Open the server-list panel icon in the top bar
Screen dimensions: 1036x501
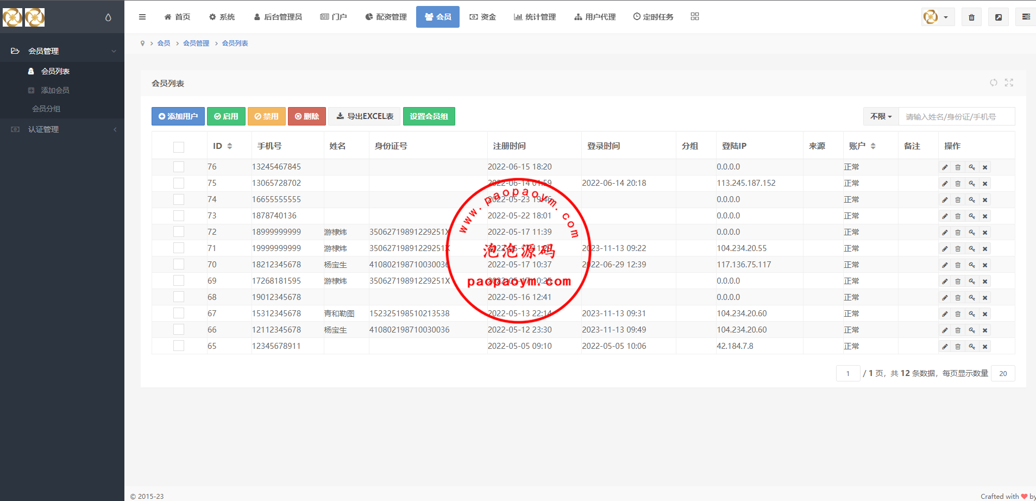pos(1026,17)
